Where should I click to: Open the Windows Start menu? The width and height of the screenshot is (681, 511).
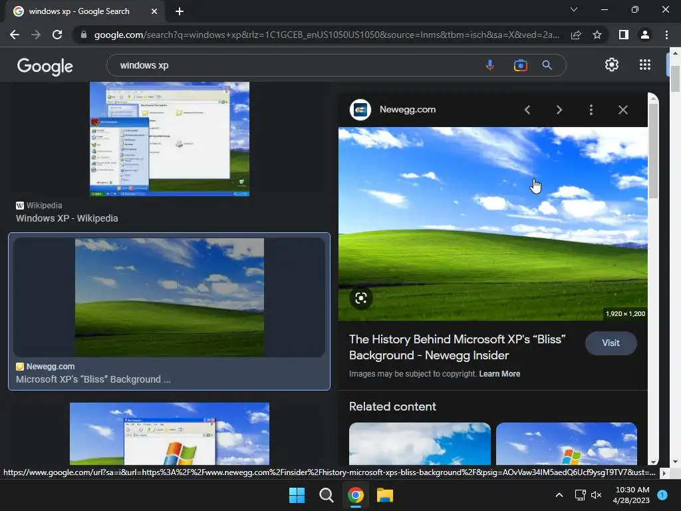(x=297, y=495)
